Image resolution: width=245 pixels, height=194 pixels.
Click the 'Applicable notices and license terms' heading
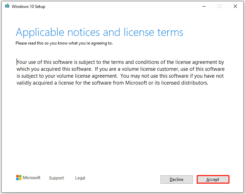[x=99, y=32]
